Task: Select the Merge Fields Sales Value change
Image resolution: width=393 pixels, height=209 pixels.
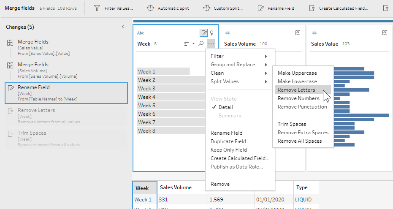Action: [x=66, y=47]
